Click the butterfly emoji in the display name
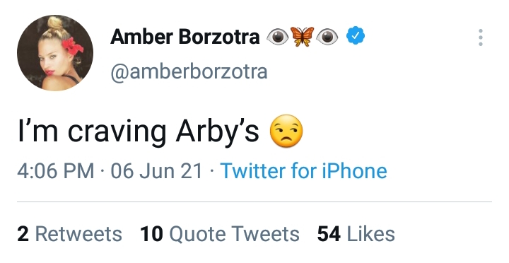This screenshot has width=509, height=263. click(x=303, y=36)
